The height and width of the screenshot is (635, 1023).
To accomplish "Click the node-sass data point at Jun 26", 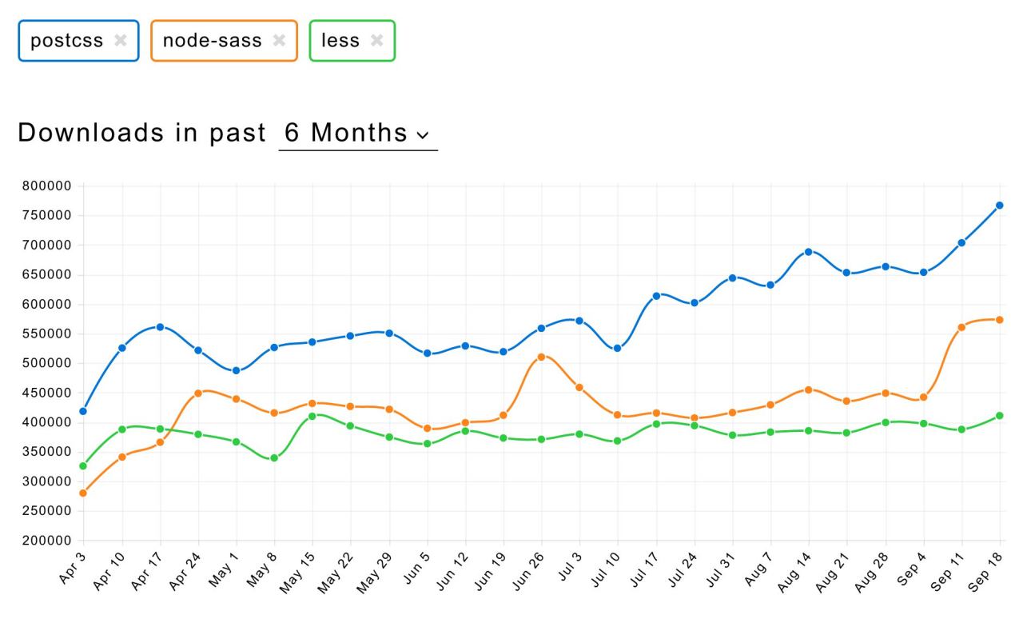I will click(x=542, y=357).
